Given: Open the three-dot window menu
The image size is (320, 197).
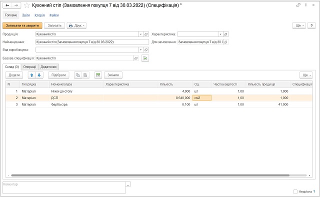Looking at the screenshot, I should (305, 5).
